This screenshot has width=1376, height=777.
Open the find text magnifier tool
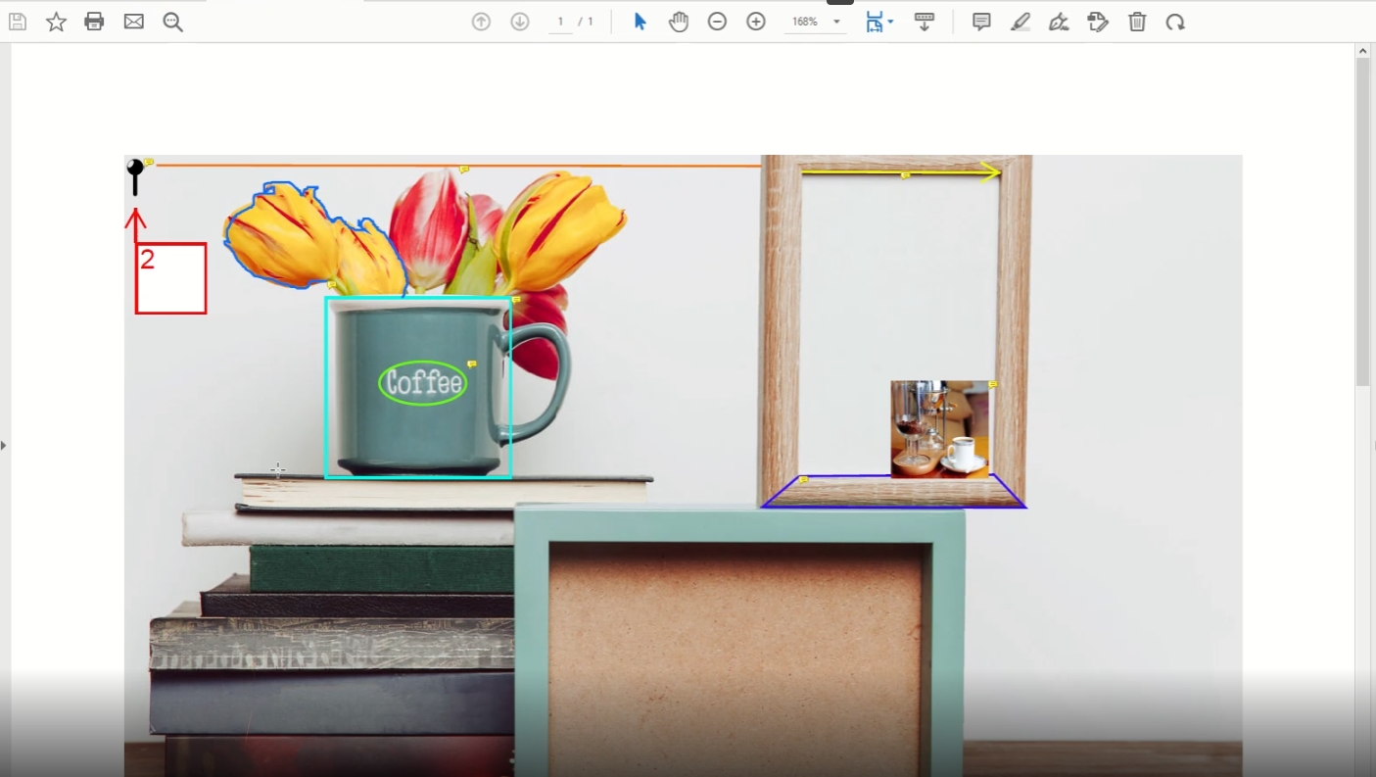(173, 22)
